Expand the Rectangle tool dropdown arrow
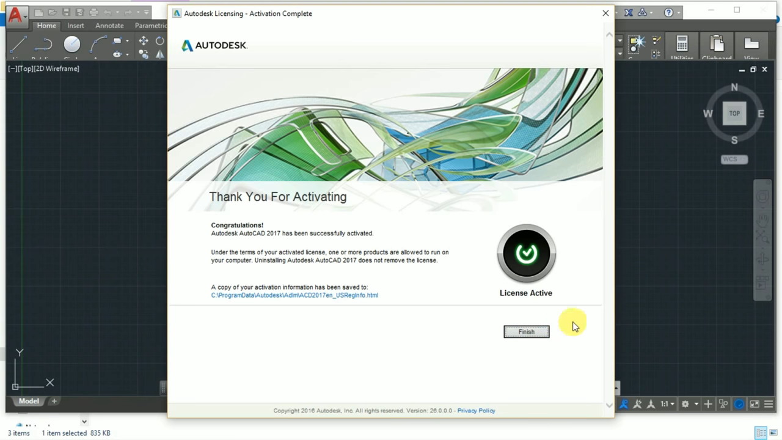The image size is (782, 440). 127,40
